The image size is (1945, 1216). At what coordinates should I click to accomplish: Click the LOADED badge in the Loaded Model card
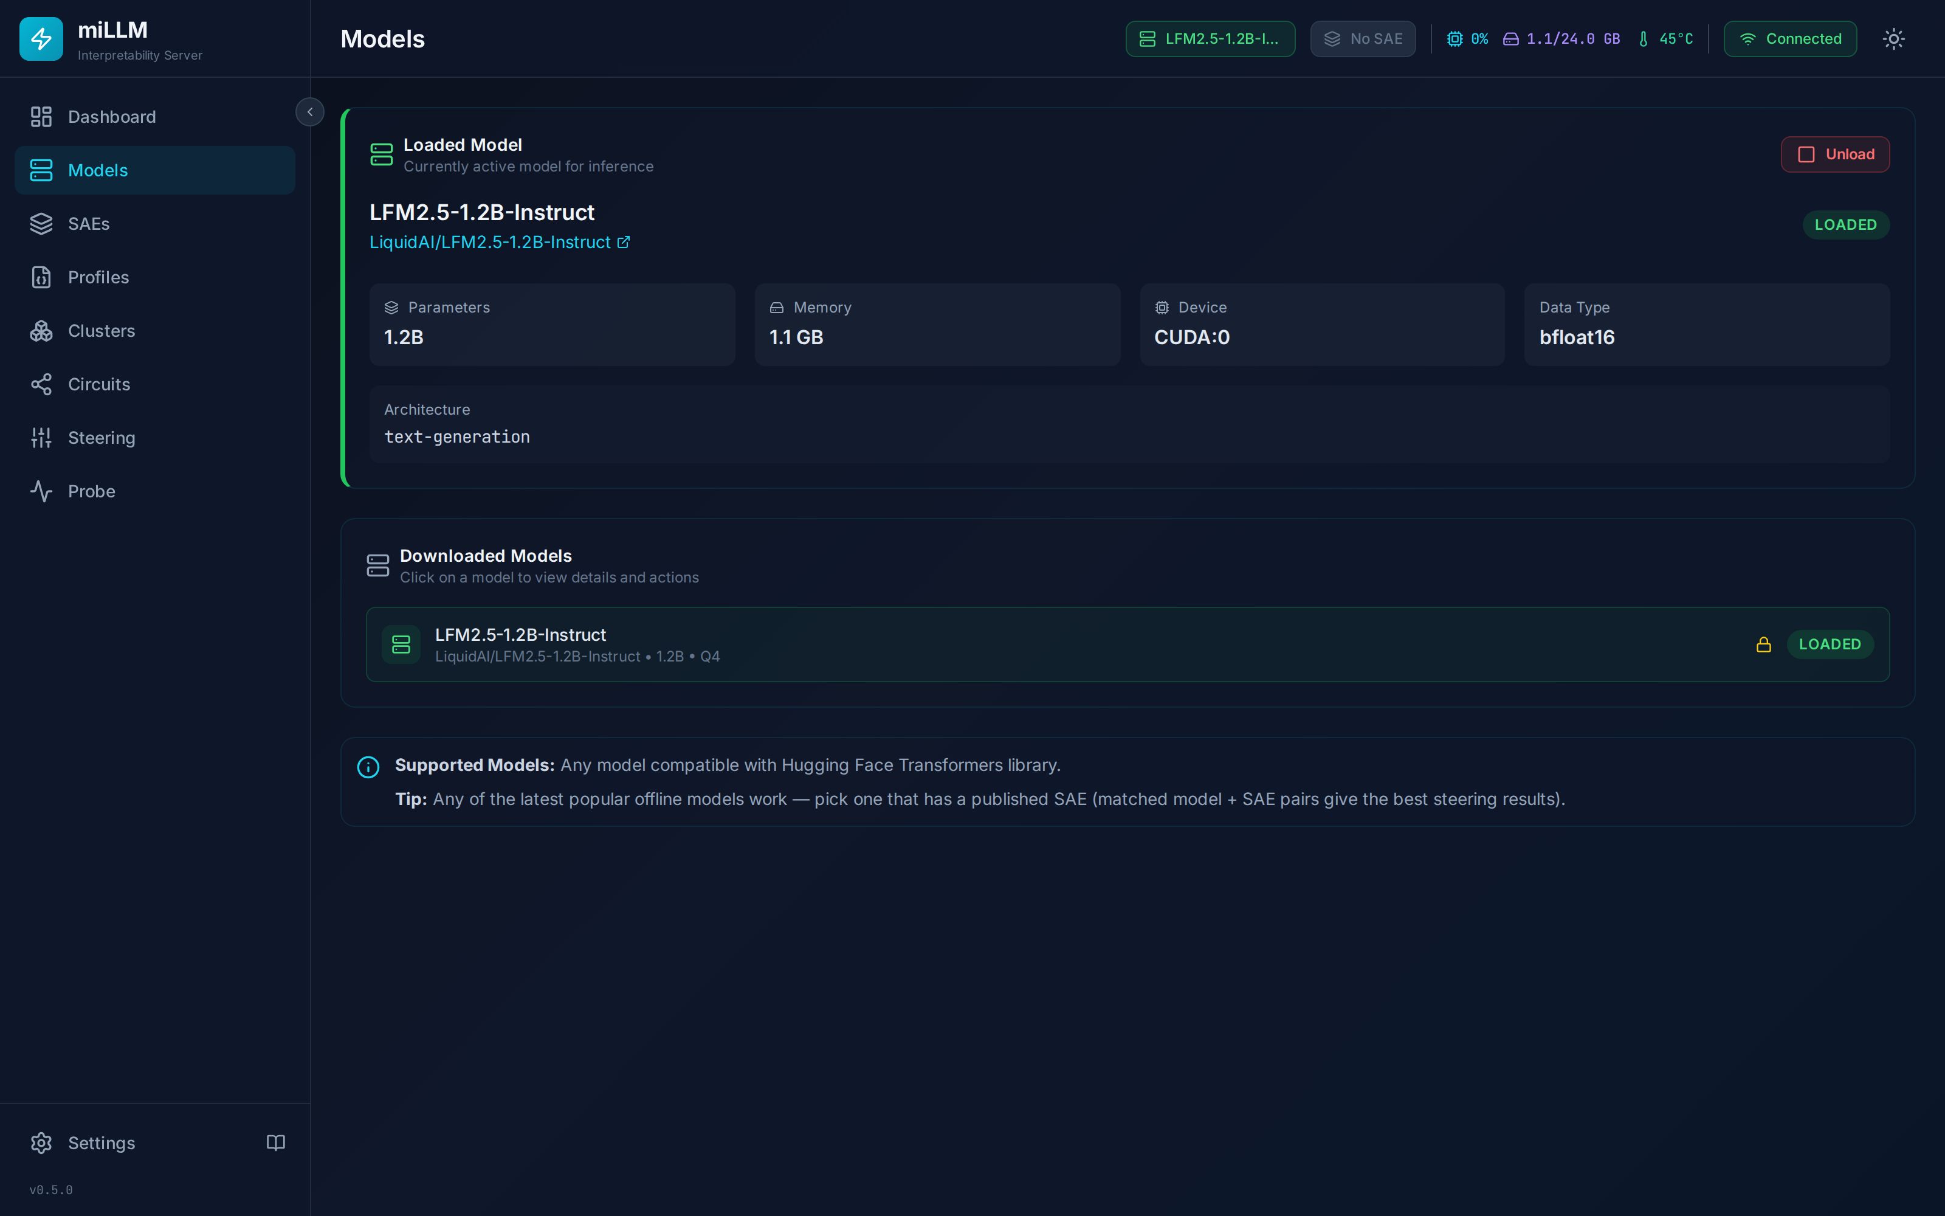1845,224
